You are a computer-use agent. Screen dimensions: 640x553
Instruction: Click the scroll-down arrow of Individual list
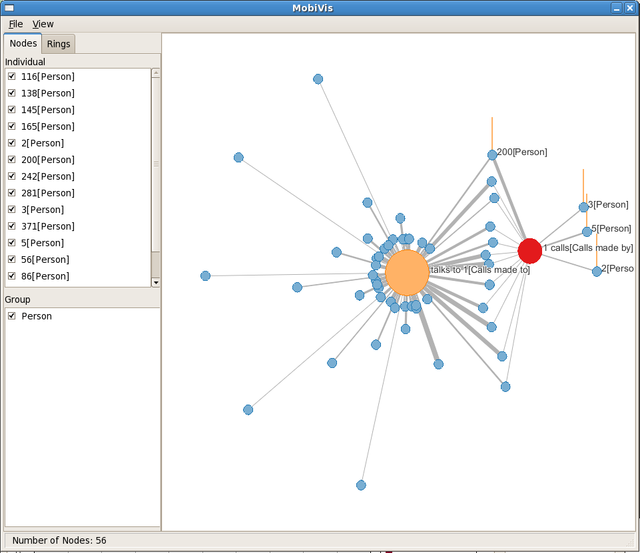pyautogui.click(x=156, y=283)
